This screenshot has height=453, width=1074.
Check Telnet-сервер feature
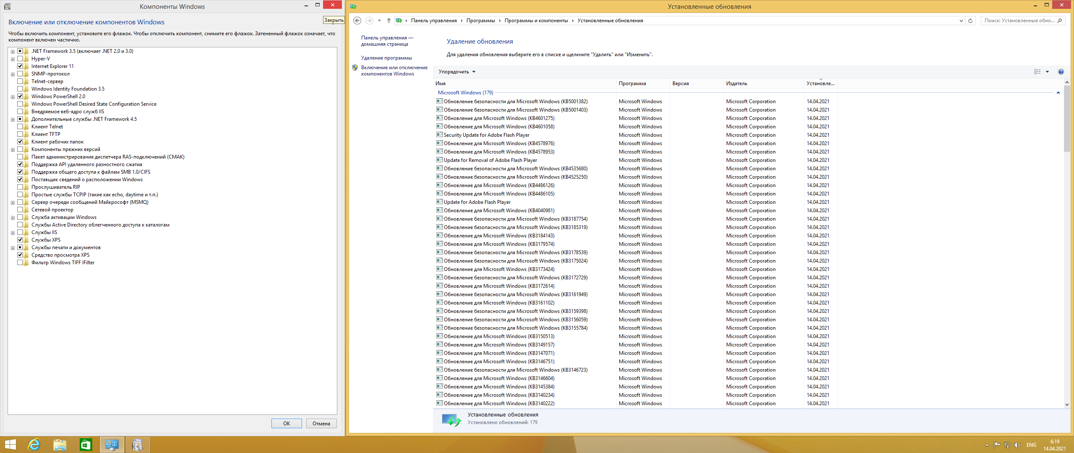20,81
